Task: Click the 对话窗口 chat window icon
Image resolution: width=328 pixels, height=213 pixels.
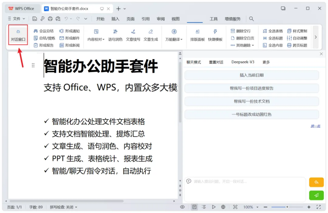Action: click(18, 35)
